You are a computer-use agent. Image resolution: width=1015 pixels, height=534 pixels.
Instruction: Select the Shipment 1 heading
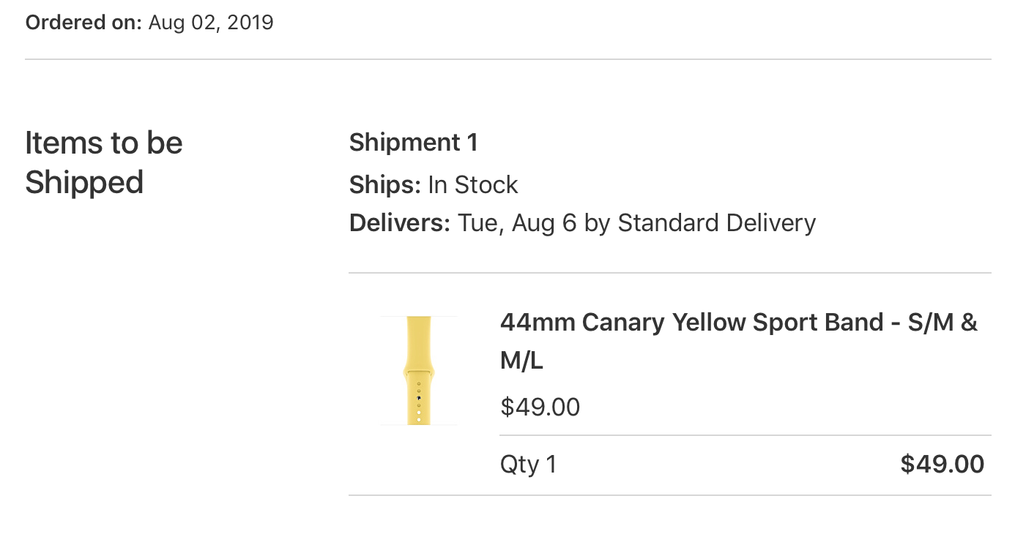click(414, 142)
